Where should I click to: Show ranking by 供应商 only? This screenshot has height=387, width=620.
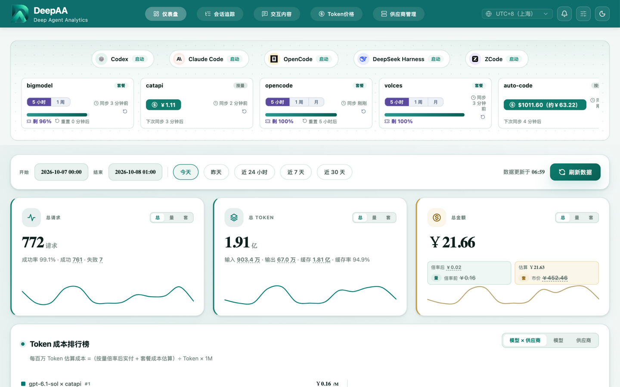[x=583, y=340]
